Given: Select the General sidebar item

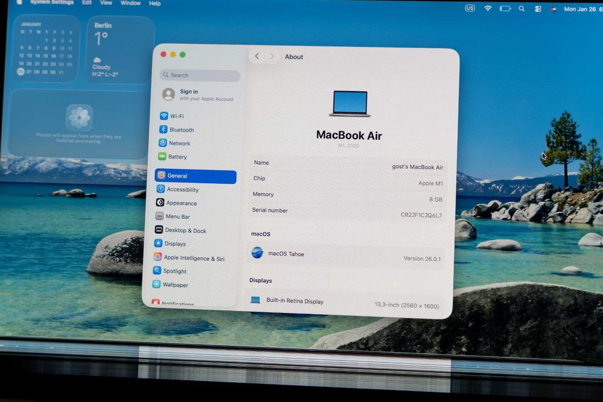Looking at the screenshot, I should pos(195,176).
